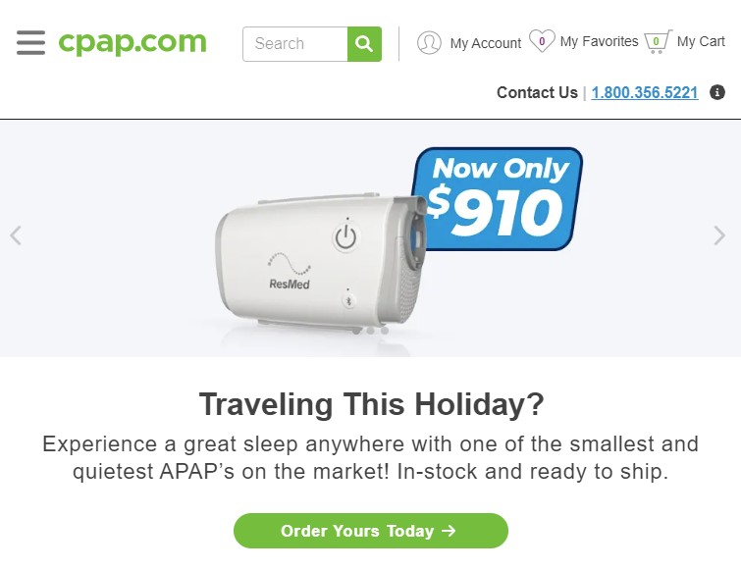
Task: Click the Now Only $910 price badge
Action: tap(501, 198)
